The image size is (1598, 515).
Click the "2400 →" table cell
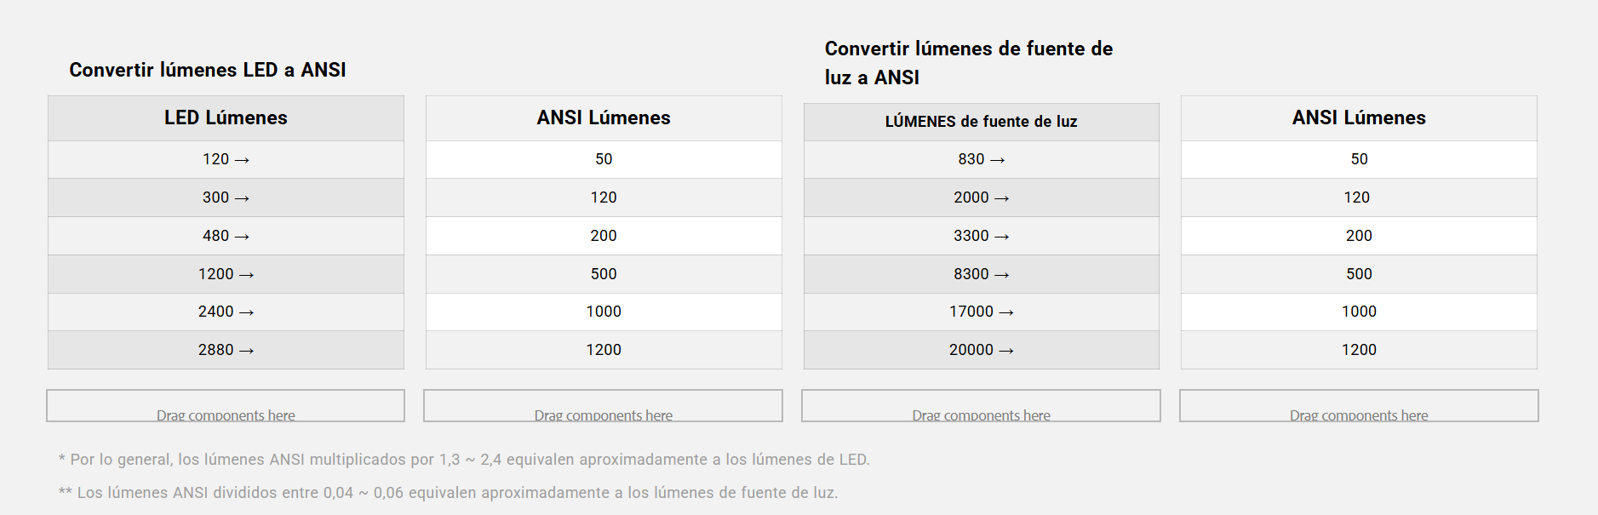coord(226,312)
